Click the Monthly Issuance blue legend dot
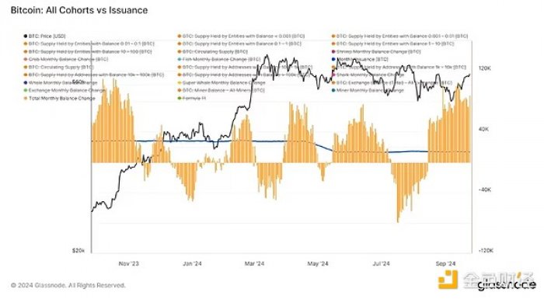Screen dimensions: 544x299 (333, 59)
